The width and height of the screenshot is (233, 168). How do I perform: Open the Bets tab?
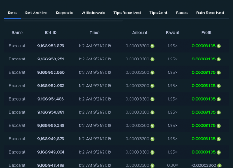[x=13, y=13]
